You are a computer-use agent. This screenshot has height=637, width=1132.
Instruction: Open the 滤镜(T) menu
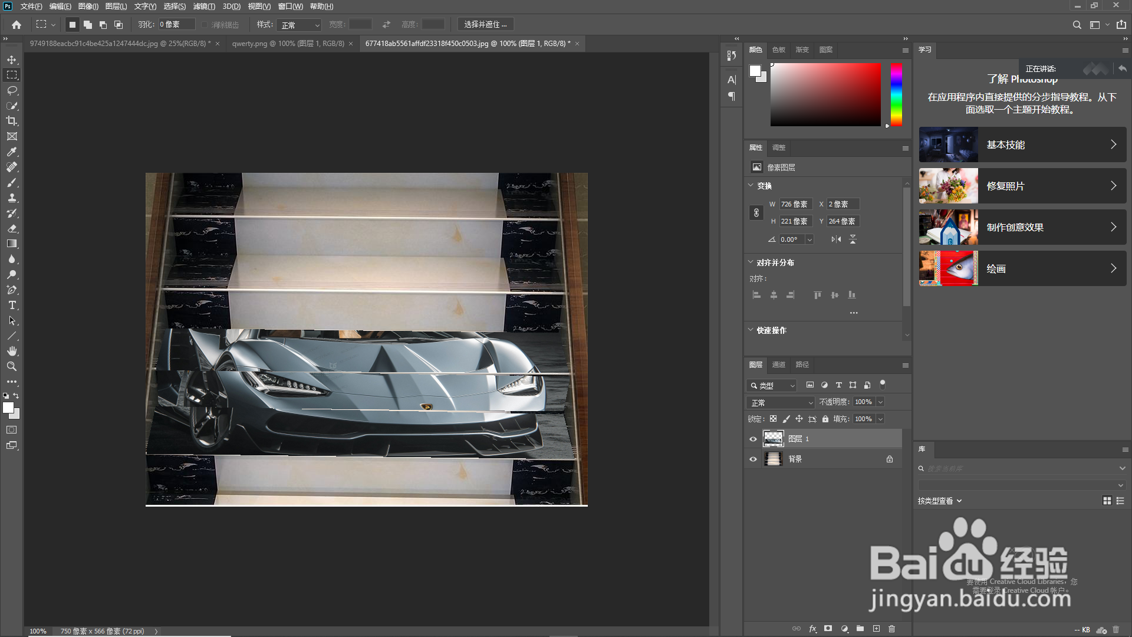coord(204,6)
